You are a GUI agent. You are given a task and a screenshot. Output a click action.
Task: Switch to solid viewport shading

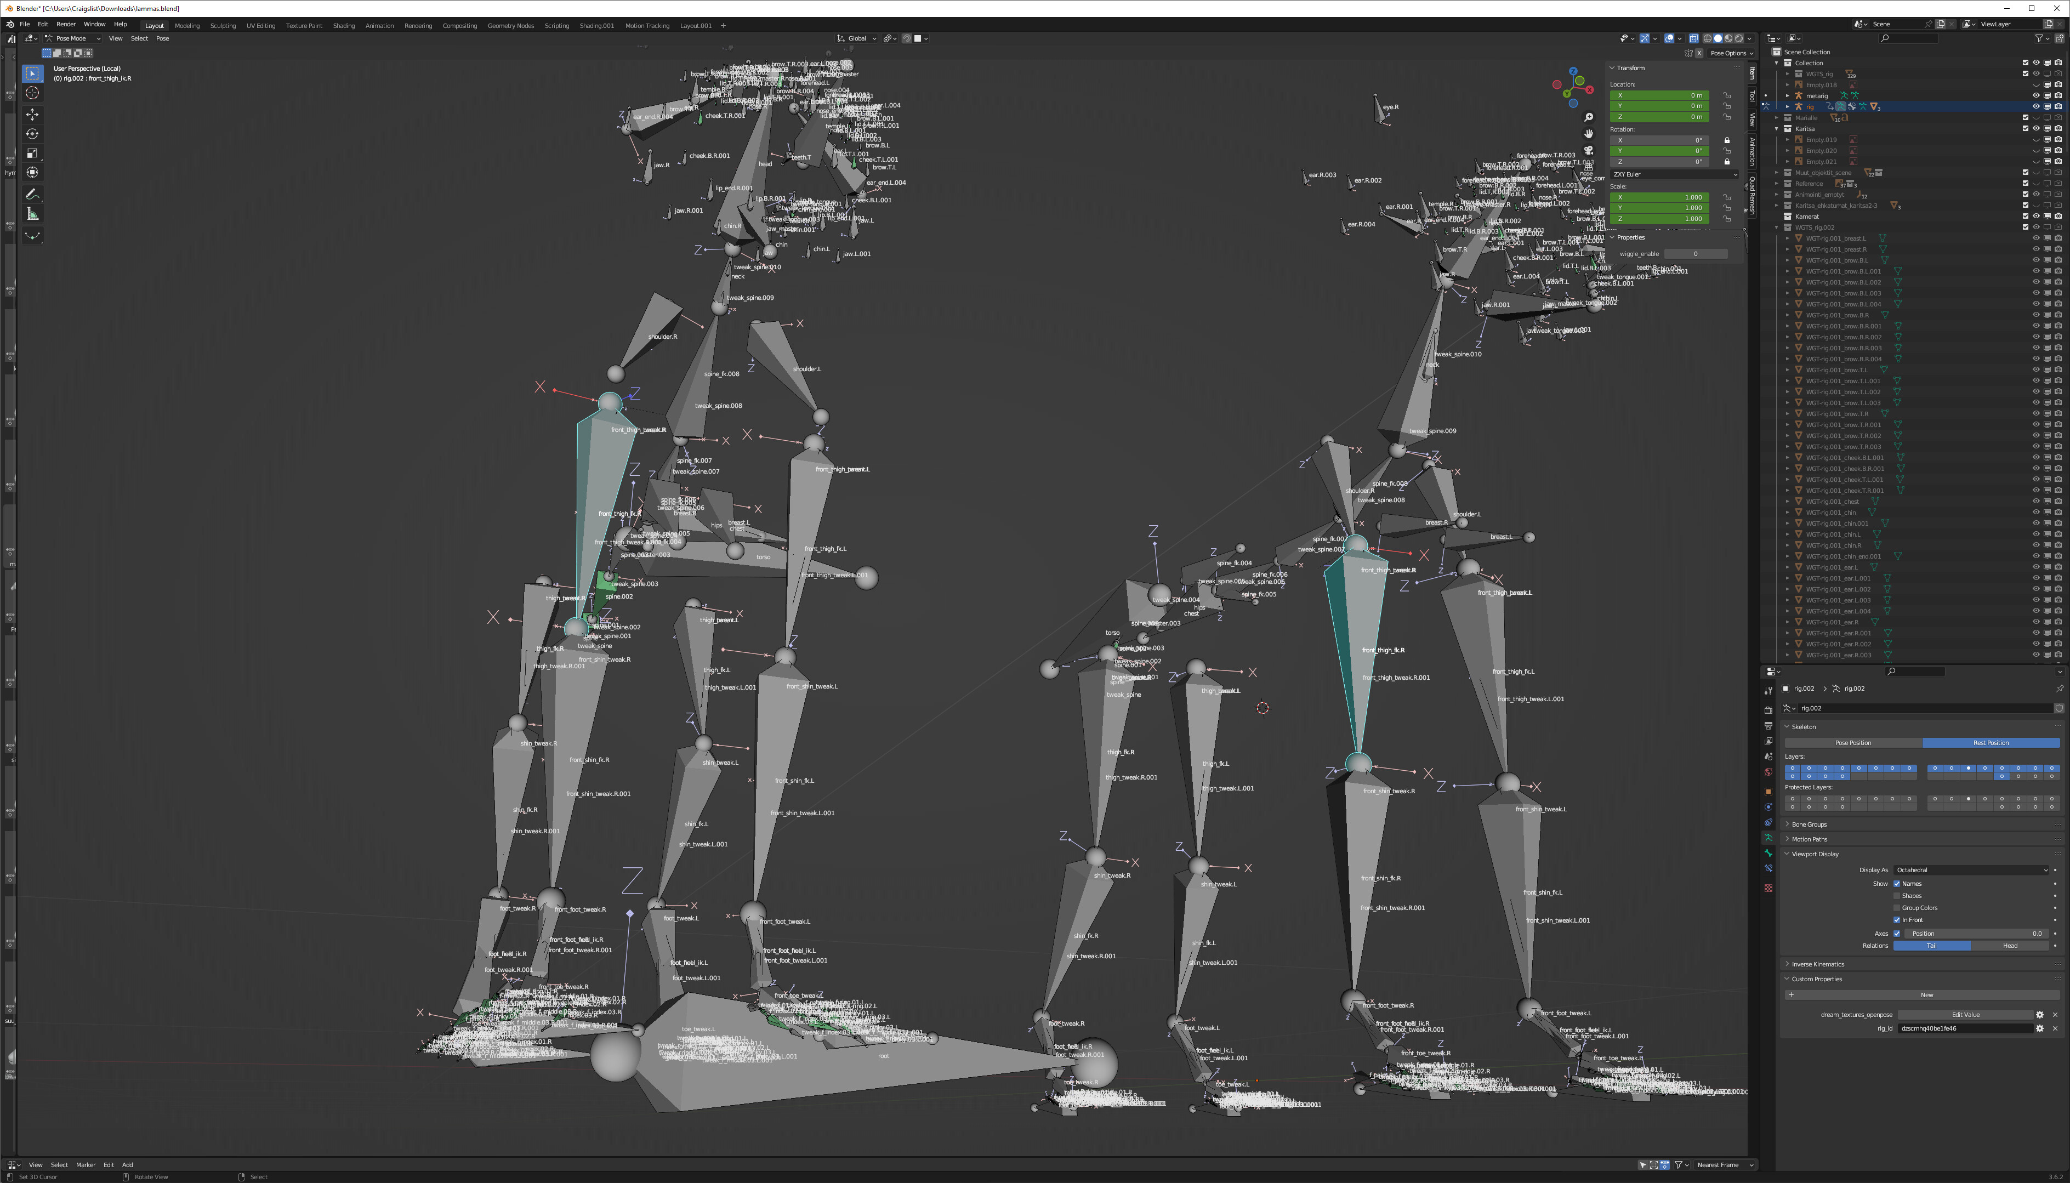1718,38
